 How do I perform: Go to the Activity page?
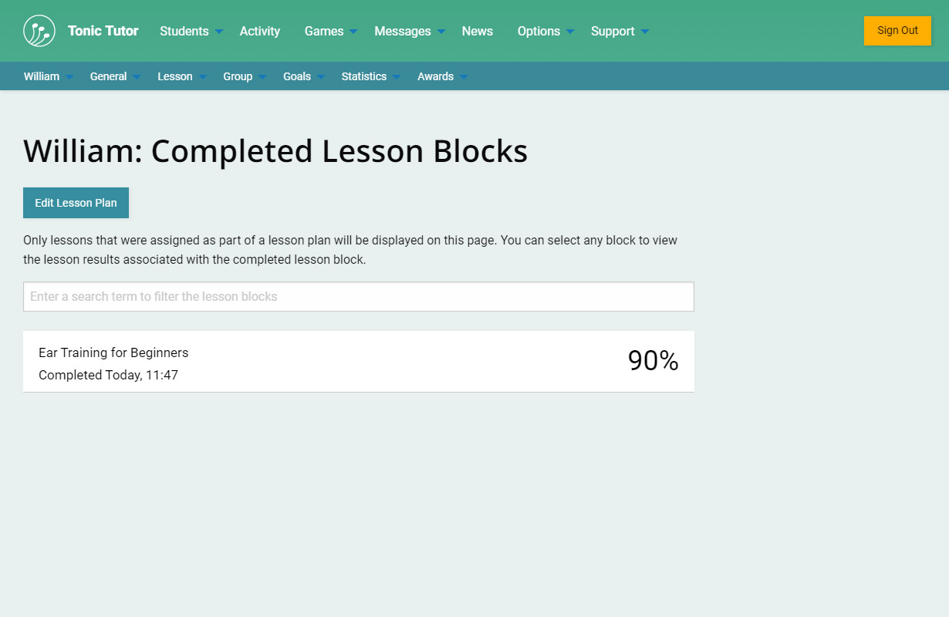pyautogui.click(x=259, y=31)
